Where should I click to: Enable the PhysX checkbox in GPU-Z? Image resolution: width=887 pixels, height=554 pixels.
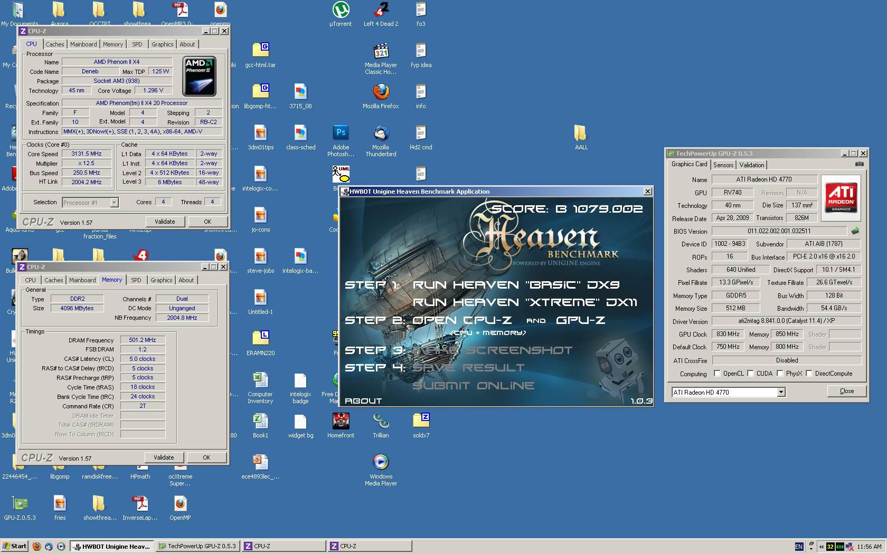(780, 374)
